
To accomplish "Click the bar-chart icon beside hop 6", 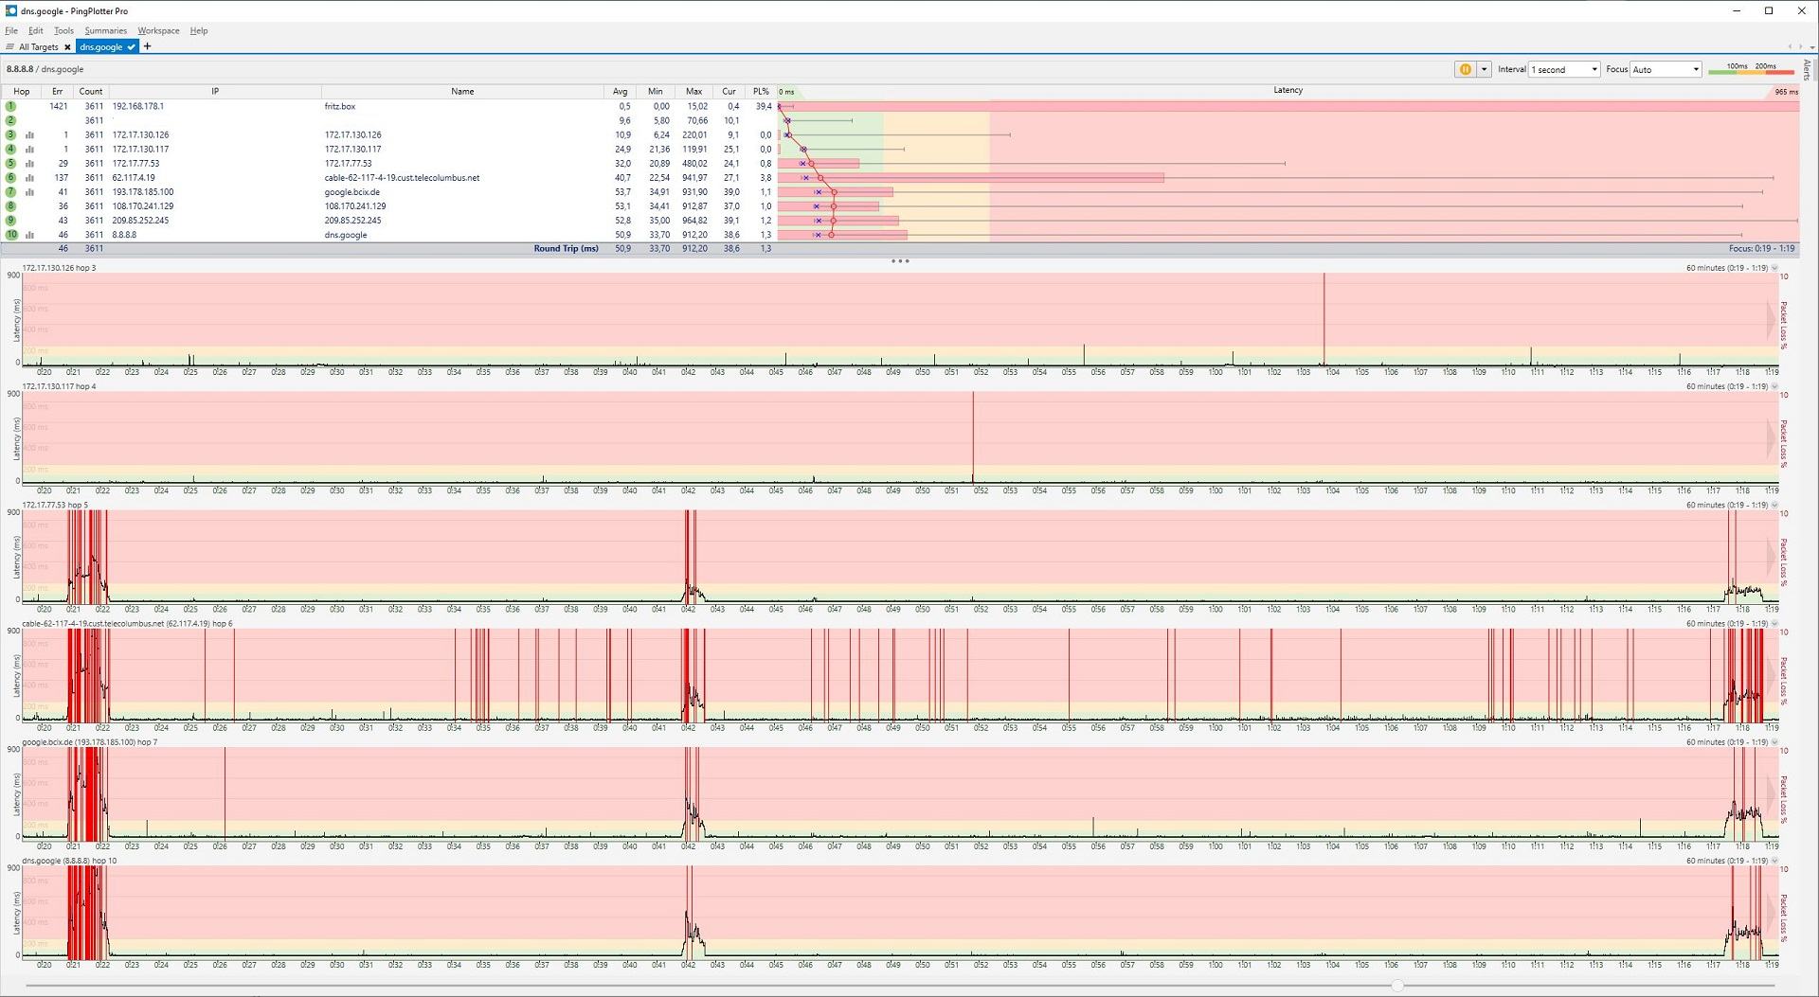I will (x=30, y=177).
